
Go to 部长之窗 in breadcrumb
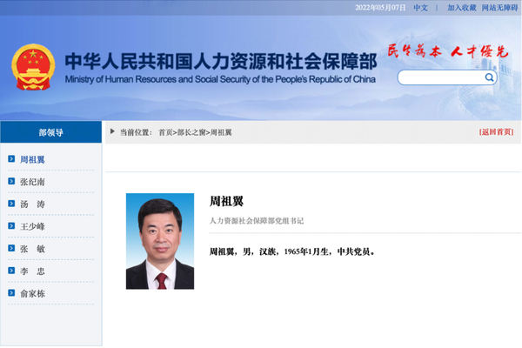pos(191,132)
